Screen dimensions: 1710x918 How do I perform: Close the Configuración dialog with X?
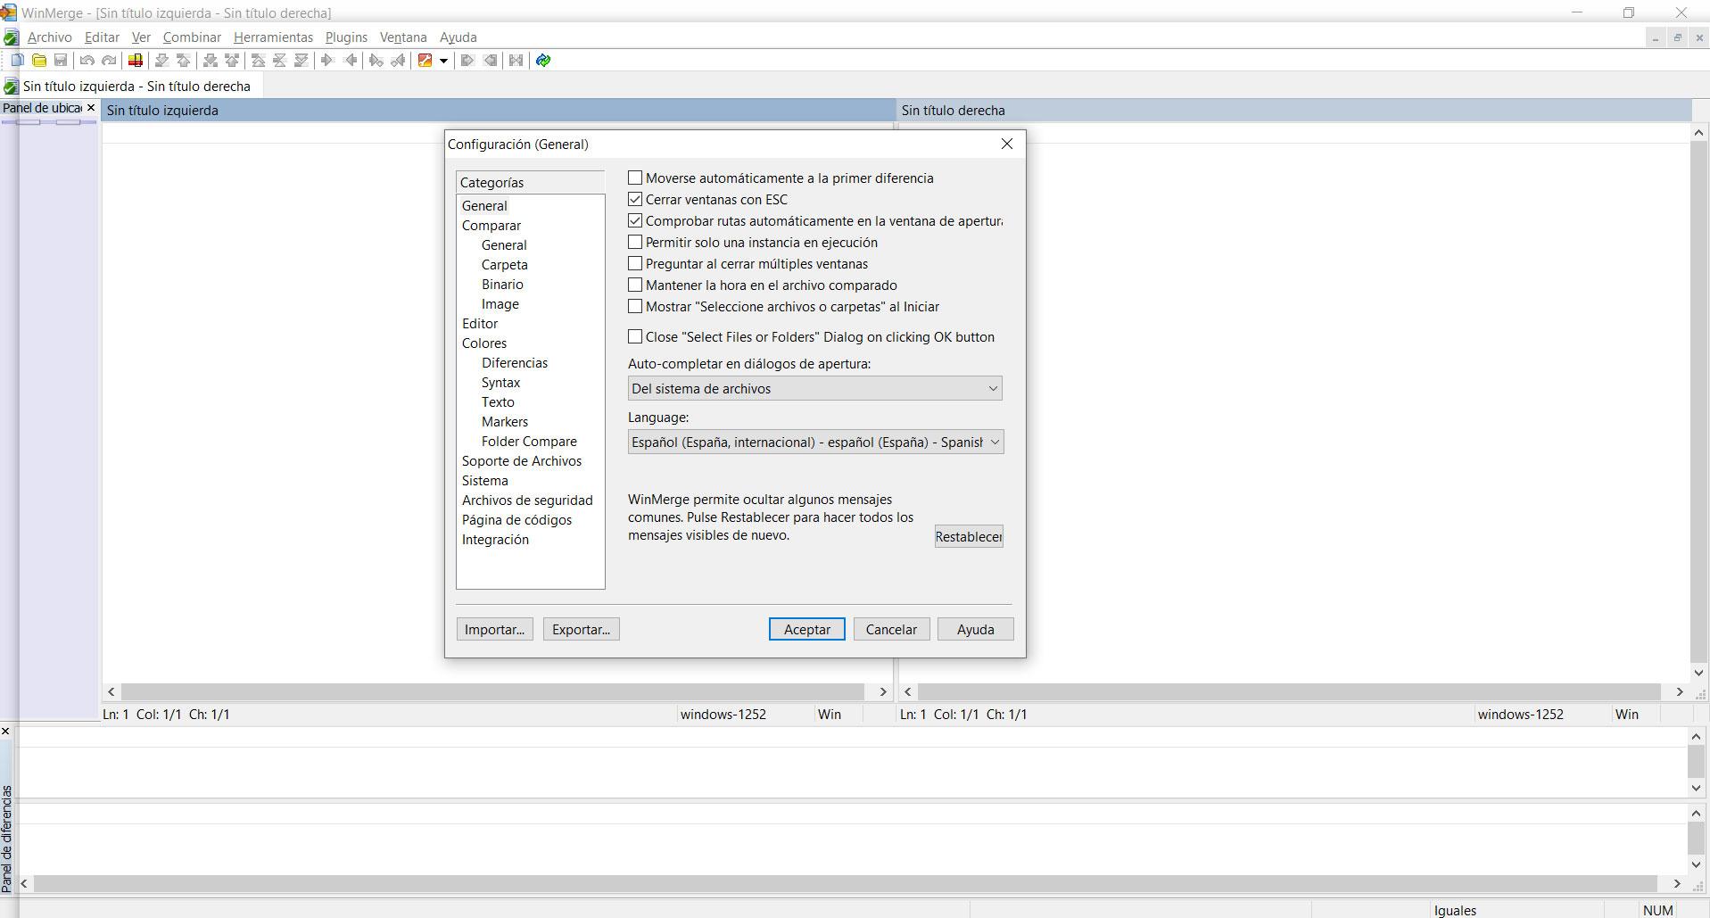click(1007, 144)
